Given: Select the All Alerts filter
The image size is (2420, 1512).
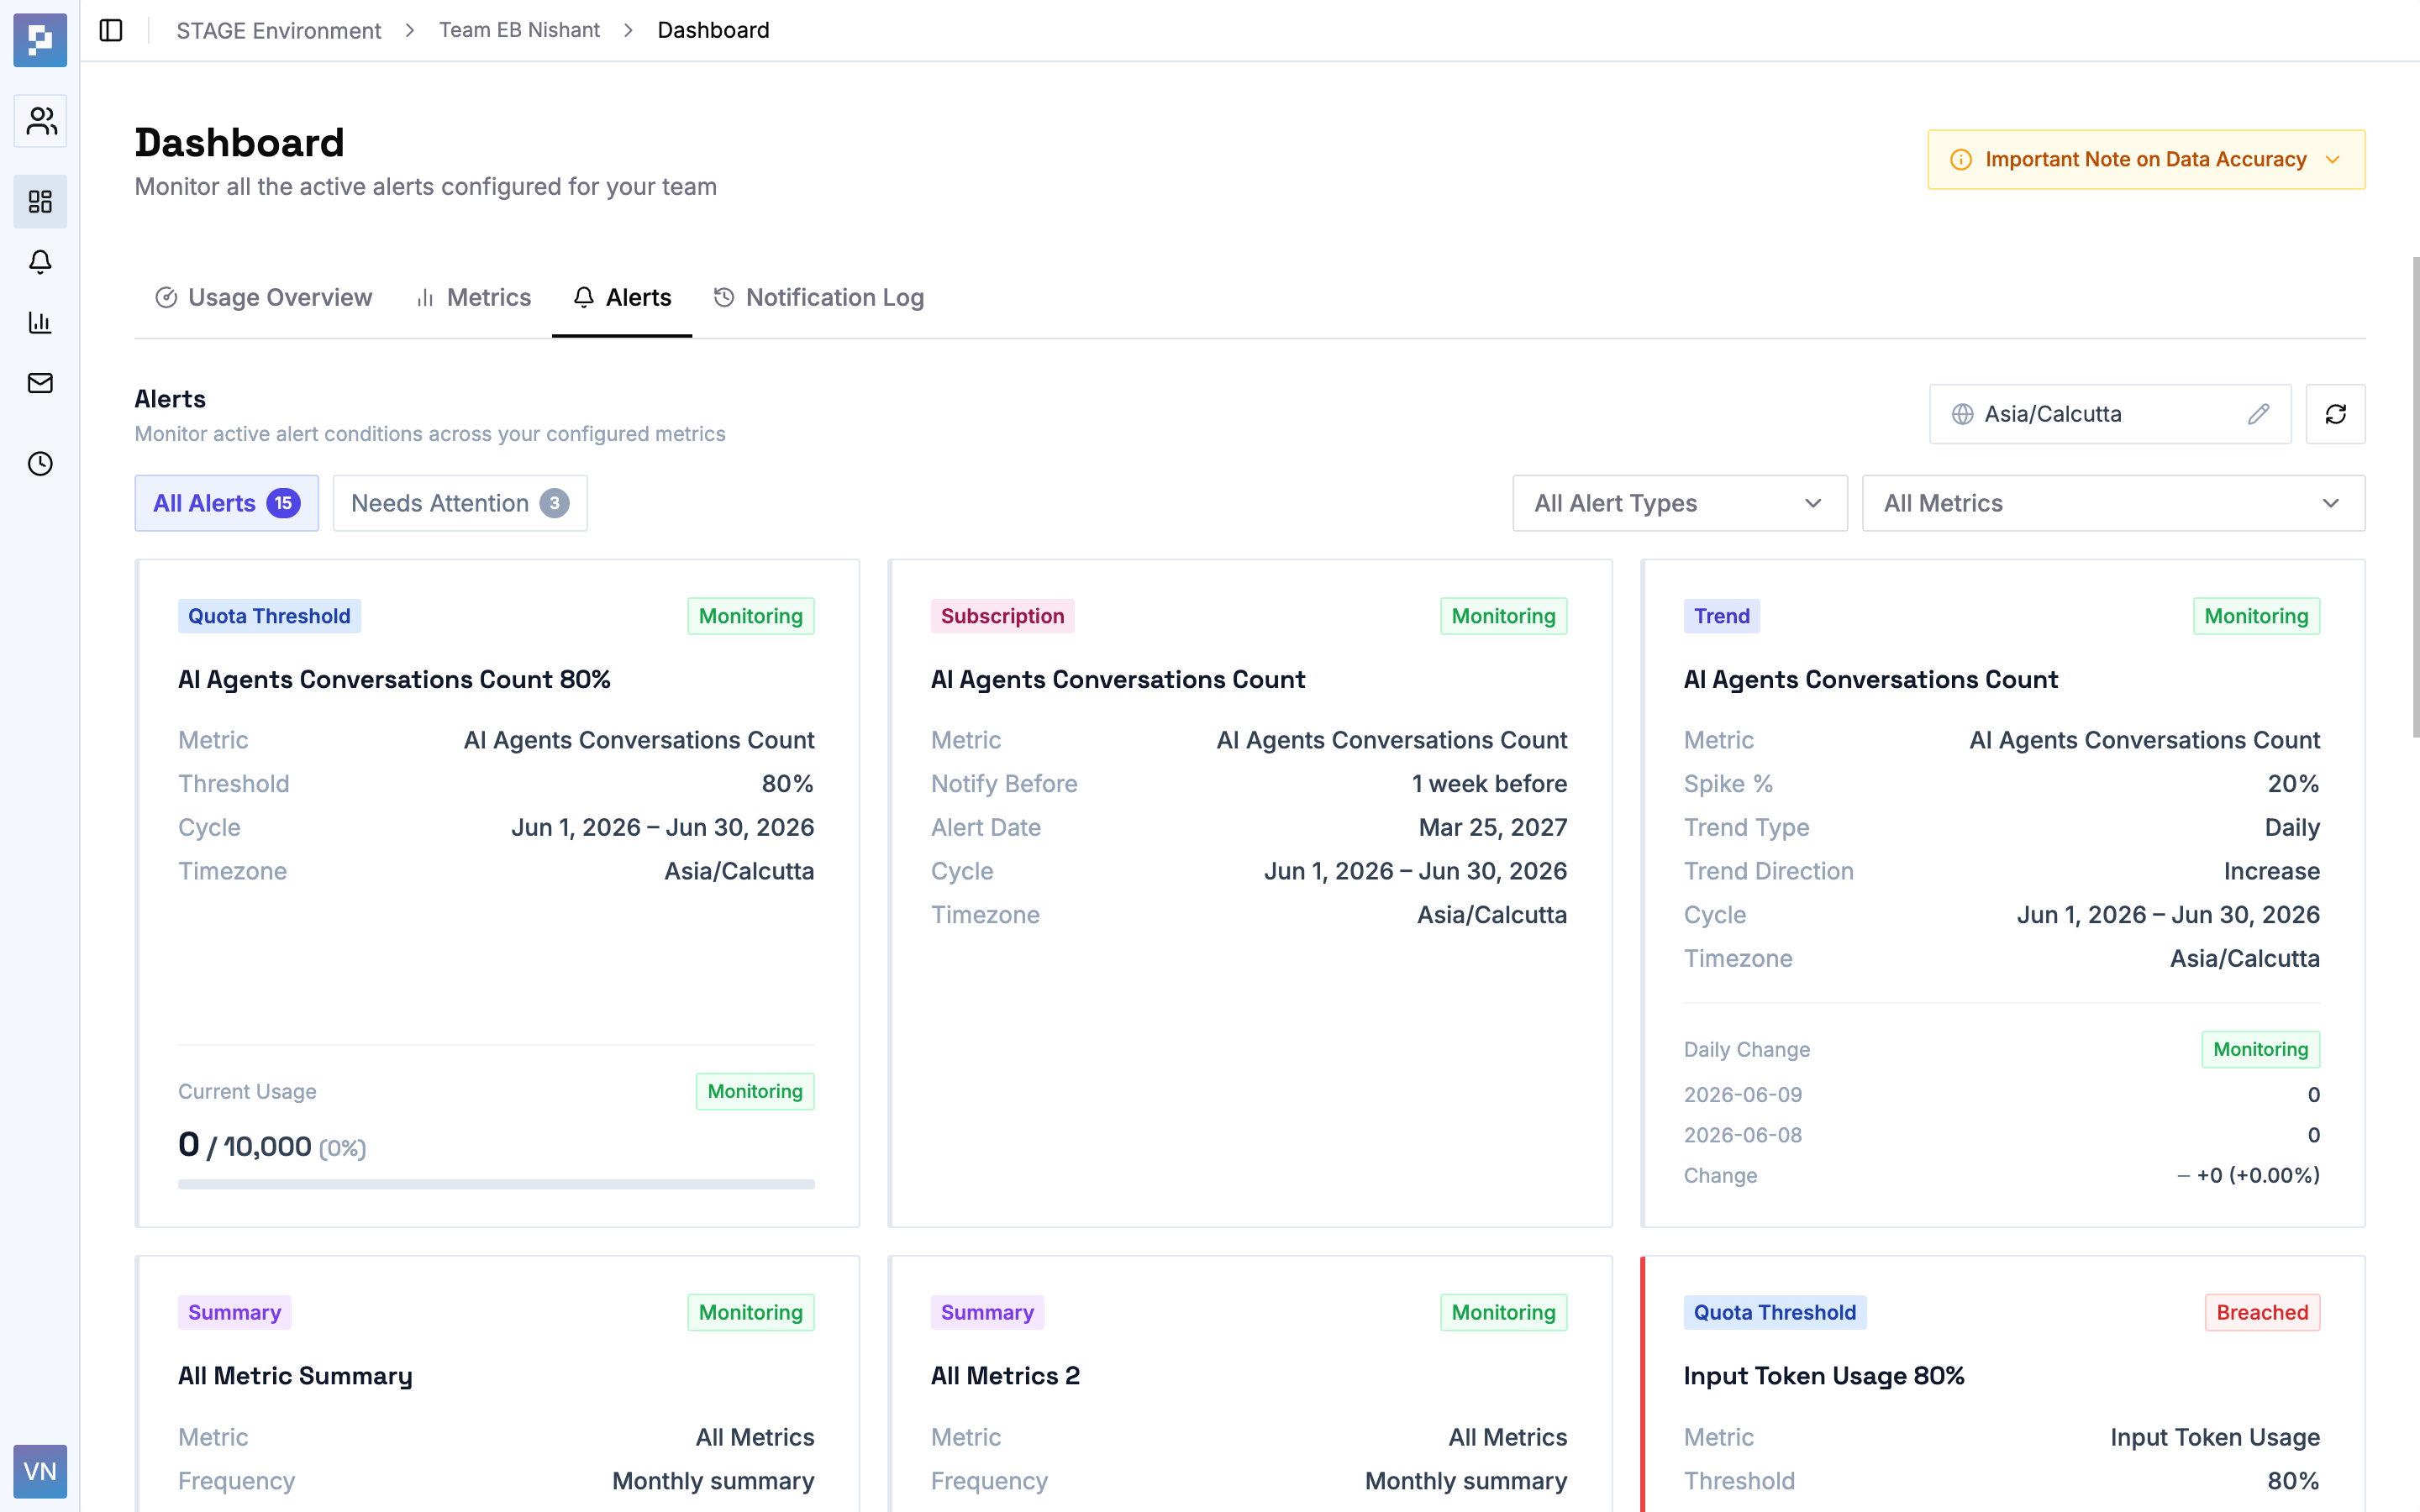Looking at the screenshot, I should (x=227, y=503).
